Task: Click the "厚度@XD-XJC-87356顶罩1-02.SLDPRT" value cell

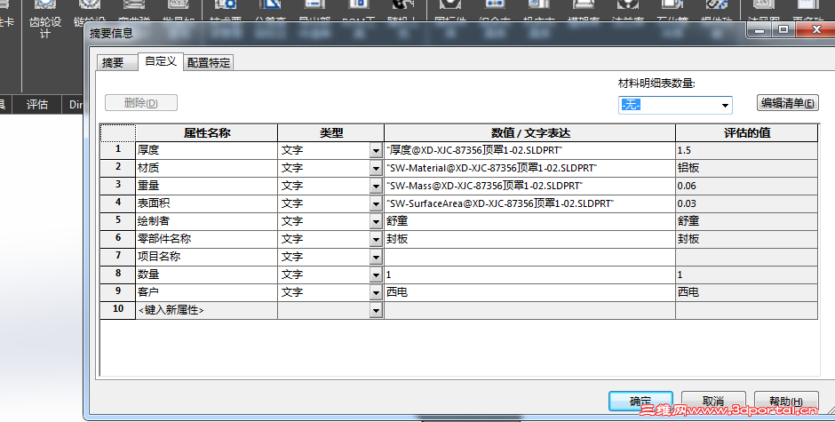Action: (x=529, y=150)
